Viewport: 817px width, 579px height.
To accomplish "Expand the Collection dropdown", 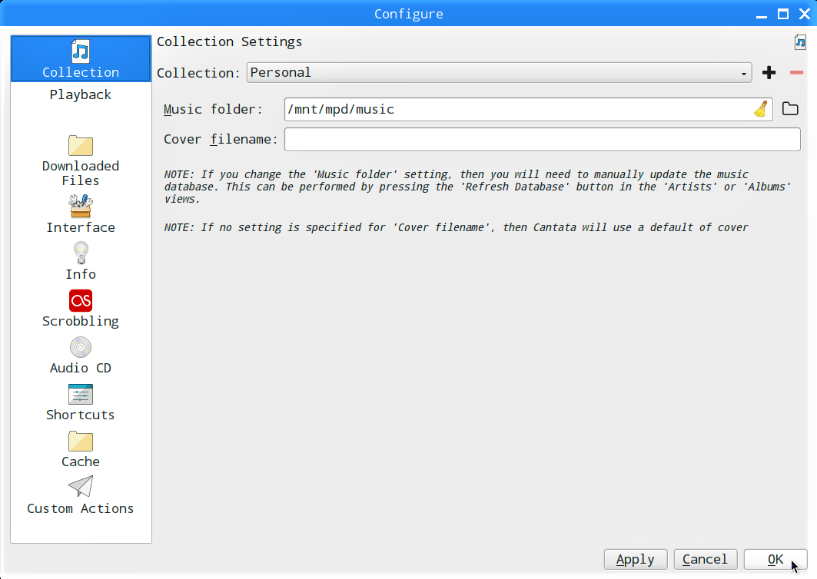I will pyautogui.click(x=499, y=73).
